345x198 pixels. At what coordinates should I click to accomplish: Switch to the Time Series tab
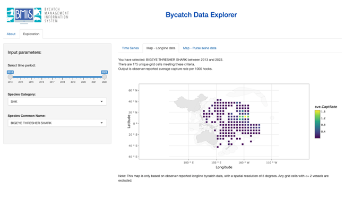click(130, 48)
